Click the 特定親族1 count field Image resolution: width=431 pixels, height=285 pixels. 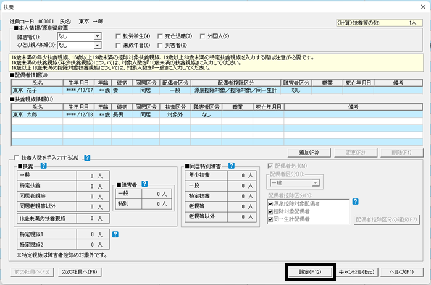point(93,234)
